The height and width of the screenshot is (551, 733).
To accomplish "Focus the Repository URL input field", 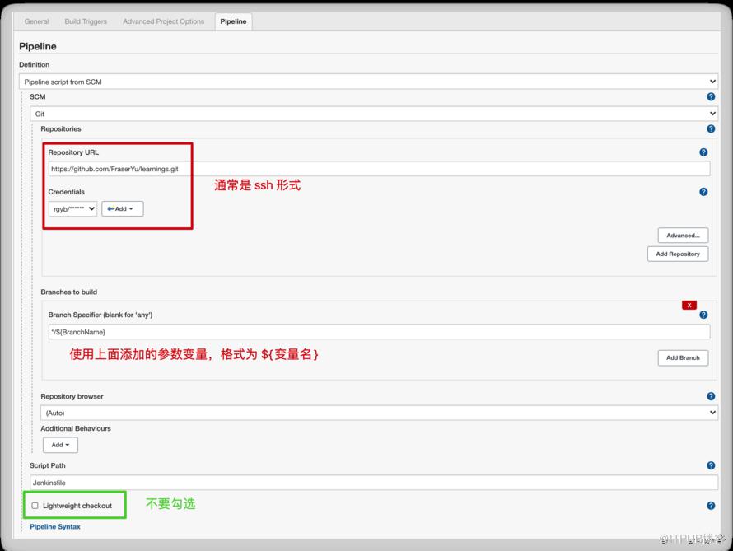I will click(x=379, y=169).
